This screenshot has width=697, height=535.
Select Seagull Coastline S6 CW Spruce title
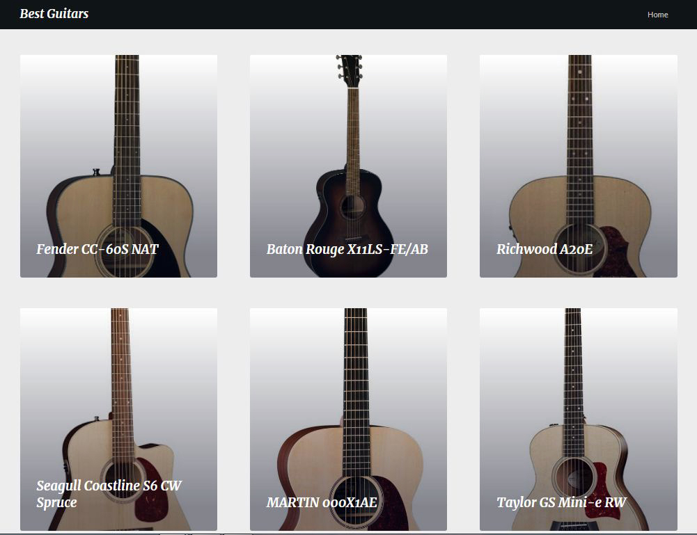coord(109,494)
